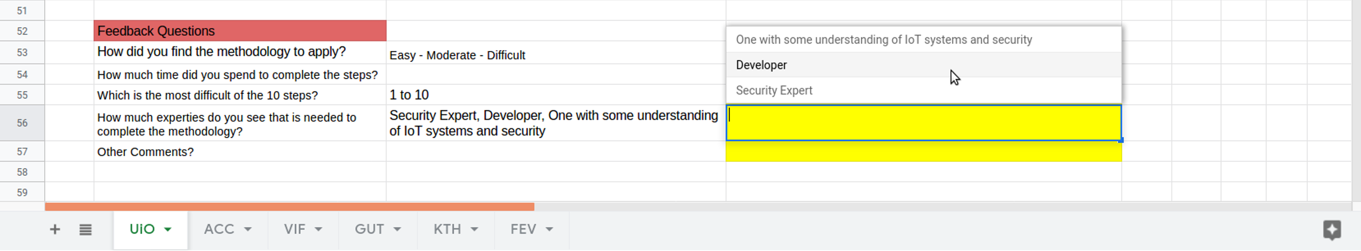1361x251 pixels.
Task: Switch to the KTH sheet tab
Action: pyautogui.click(x=447, y=229)
